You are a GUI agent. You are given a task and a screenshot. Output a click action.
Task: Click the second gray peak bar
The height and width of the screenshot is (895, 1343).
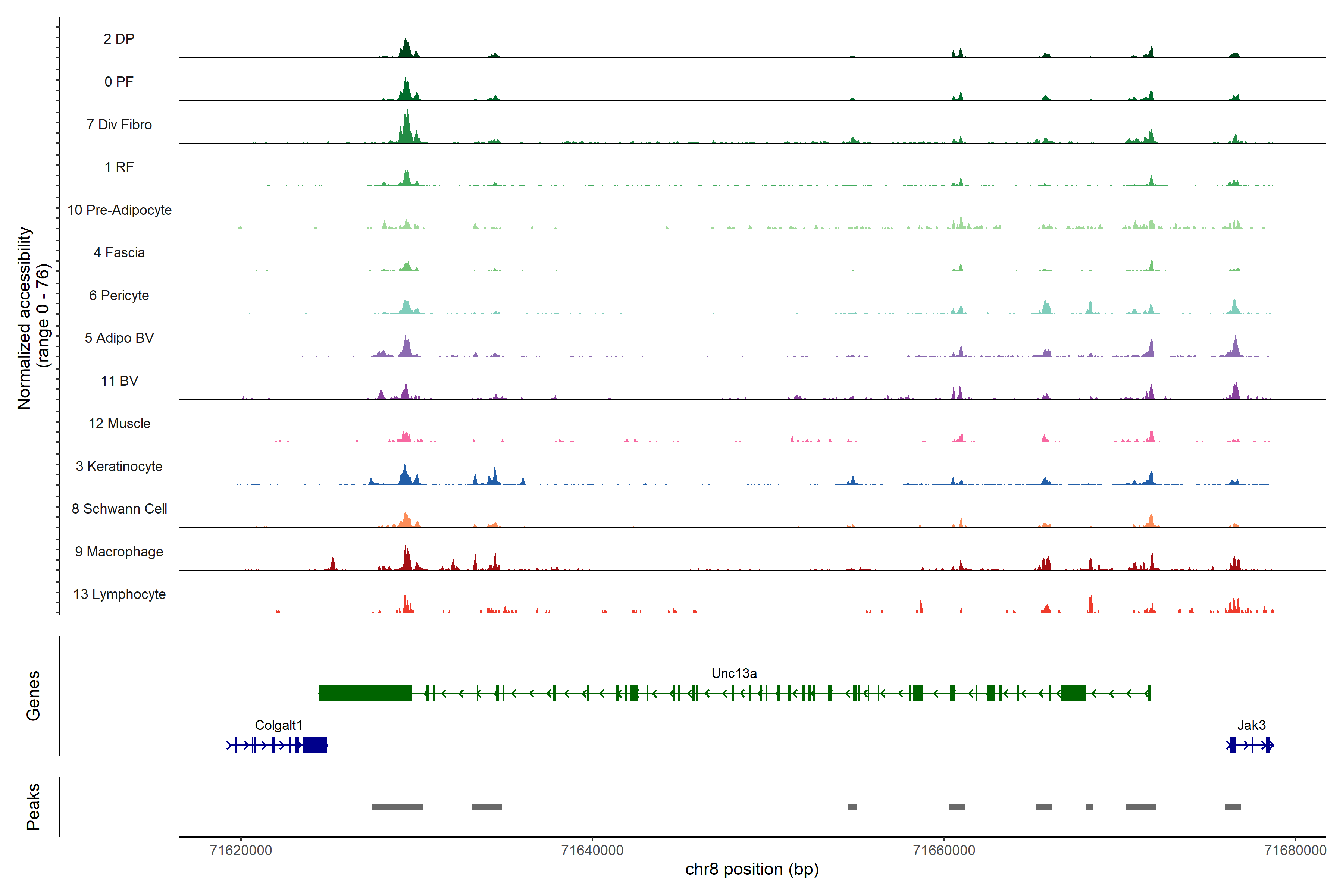click(x=486, y=807)
